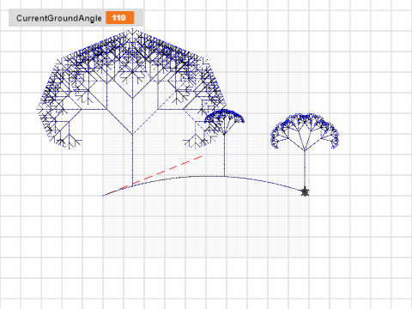412x309 pixels.
Task: Click the right tree's fan-shaped canopy
Action: 305,131
